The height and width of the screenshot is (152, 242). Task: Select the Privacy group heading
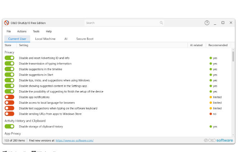(x=9, y=52)
